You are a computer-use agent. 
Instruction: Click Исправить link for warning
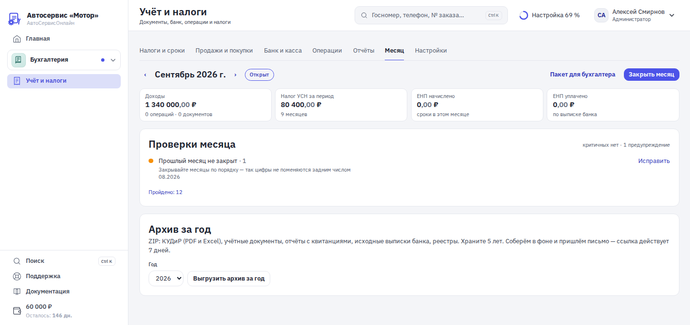click(654, 161)
